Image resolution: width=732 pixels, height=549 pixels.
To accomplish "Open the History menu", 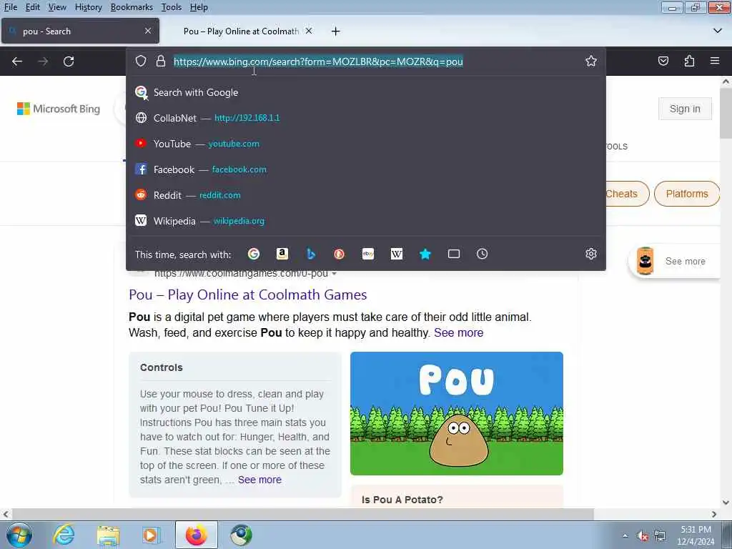I will (x=88, y=7).
